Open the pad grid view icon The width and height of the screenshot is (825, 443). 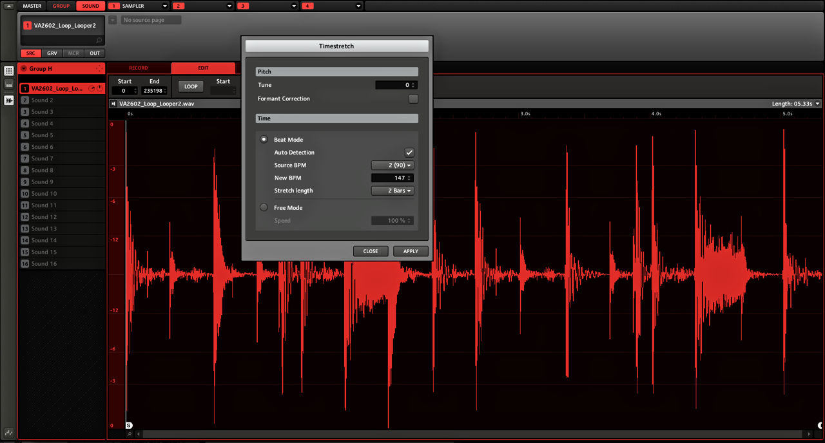tap(9, 71)
